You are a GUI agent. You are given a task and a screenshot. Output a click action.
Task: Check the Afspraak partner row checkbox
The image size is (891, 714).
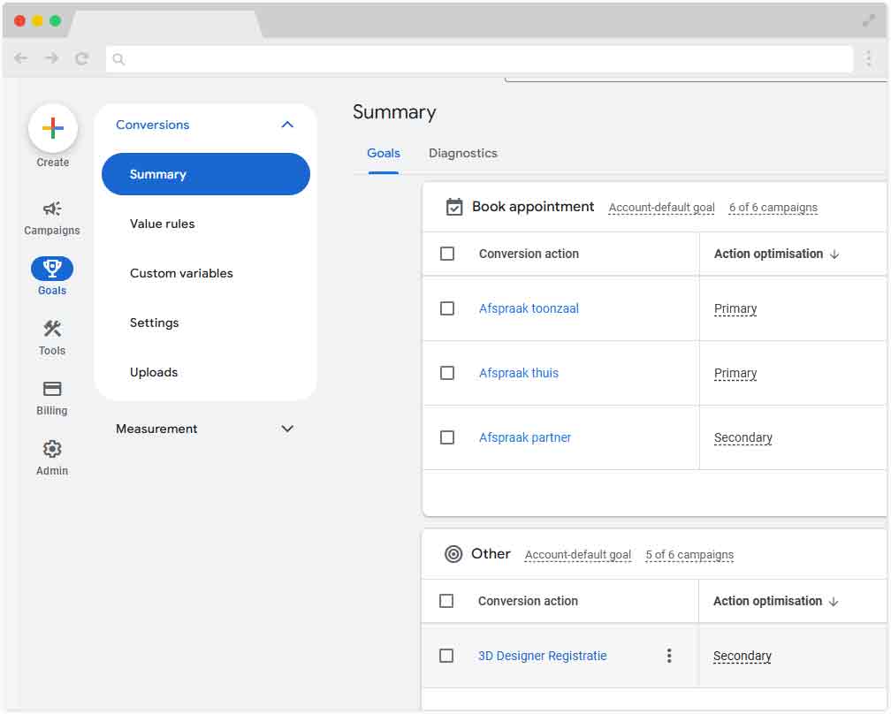[x=447, y=437]
